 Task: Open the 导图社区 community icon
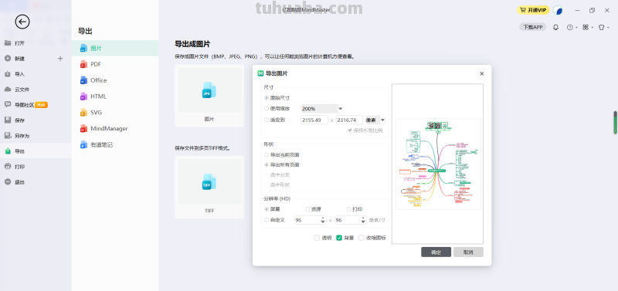coord(8,105)
